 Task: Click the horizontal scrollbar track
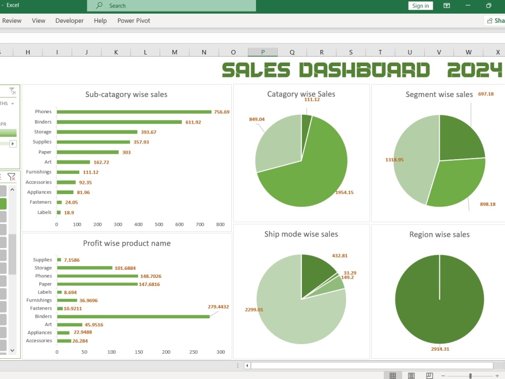[372, 365]
